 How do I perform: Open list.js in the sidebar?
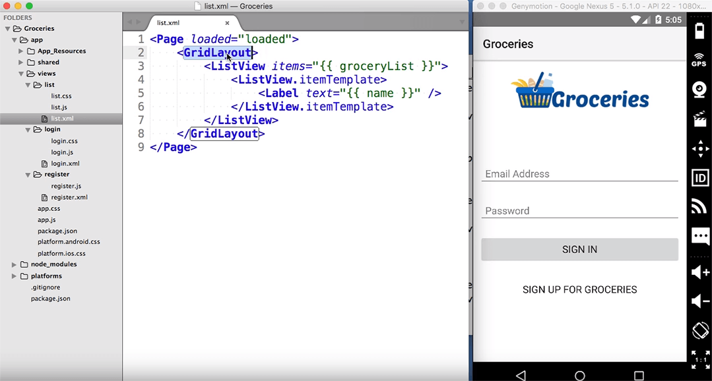(59, 107)
